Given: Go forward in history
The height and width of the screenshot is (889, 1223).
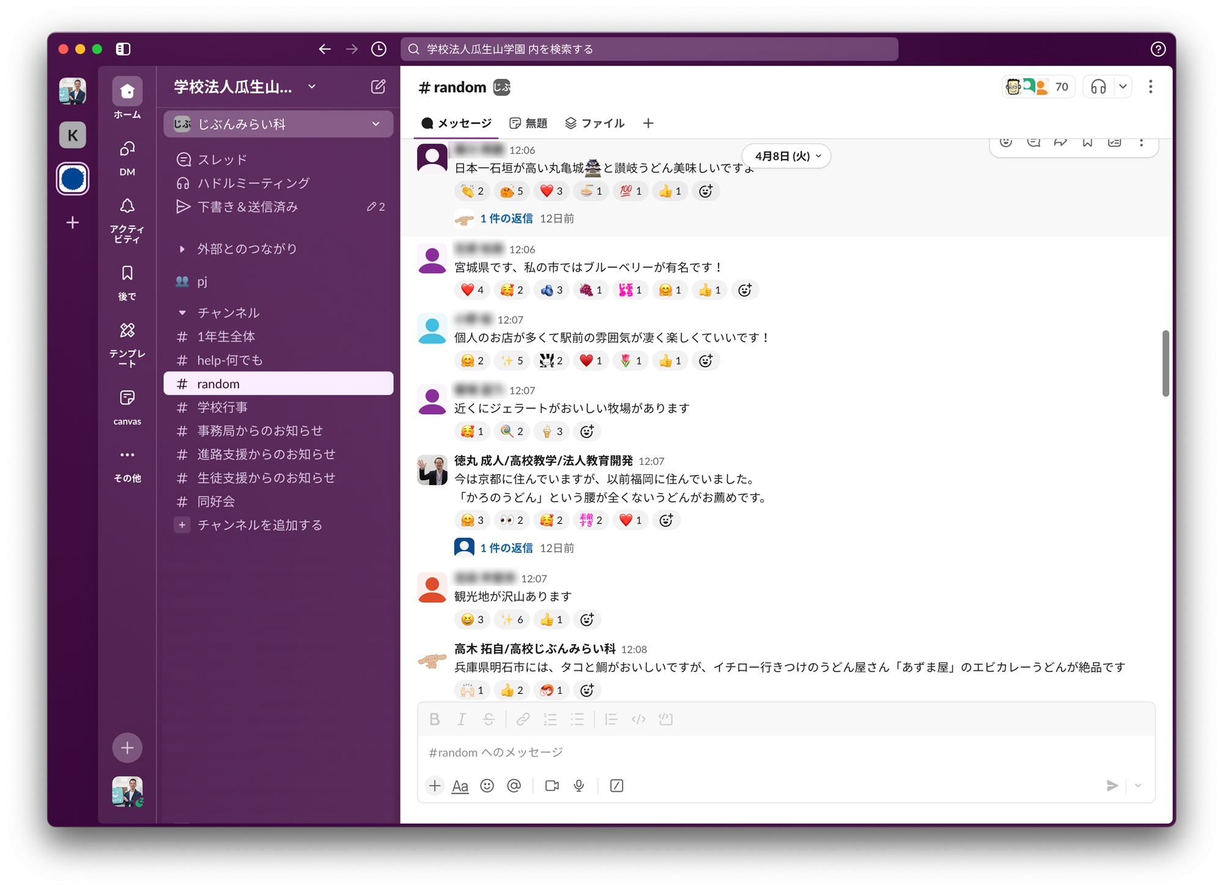Looking at the screenshot, I should coord(352,49).
